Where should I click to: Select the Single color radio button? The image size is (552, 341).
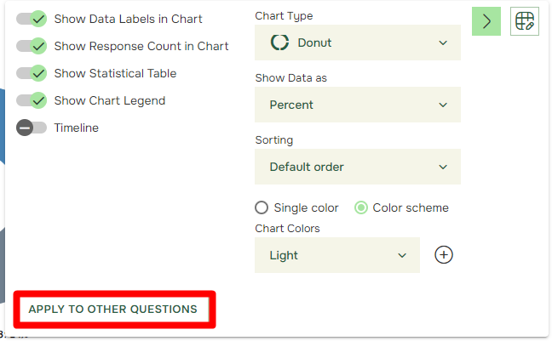pyautogui.click(x=262, y=207)
